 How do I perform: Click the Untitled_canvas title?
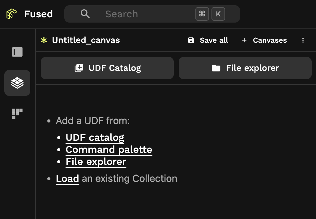coord(86,40)
